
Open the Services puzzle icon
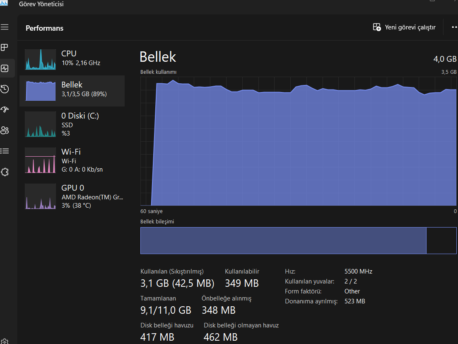point(5,172)
